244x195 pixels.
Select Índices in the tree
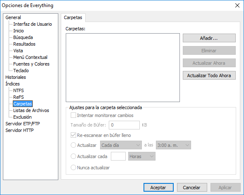click(x=12, y=84)
